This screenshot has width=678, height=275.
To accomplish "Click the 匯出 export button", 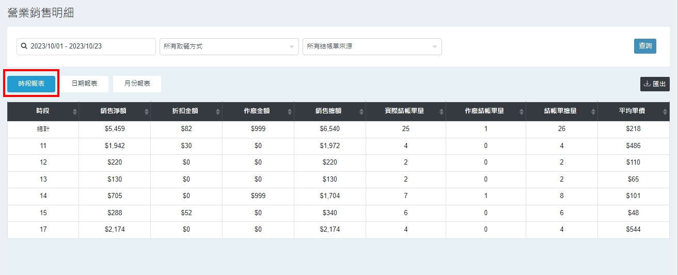I will [x=654, y=84].
